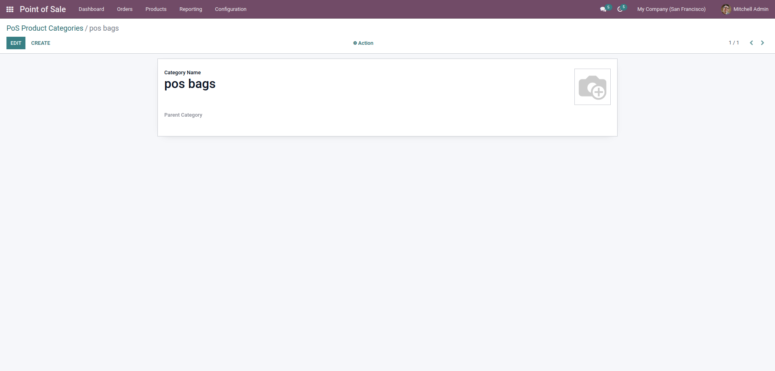
Task: Go back to PoS Product Categories breadcrumb
Action: click(45, 28)
